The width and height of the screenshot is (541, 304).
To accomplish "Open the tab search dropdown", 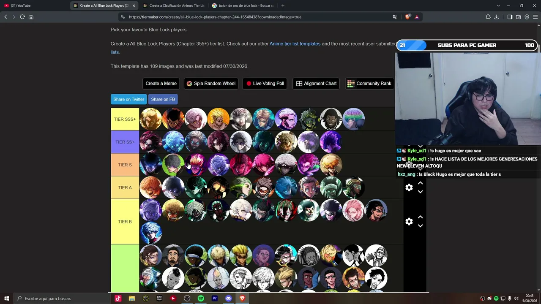I will [x=498, y=5].
